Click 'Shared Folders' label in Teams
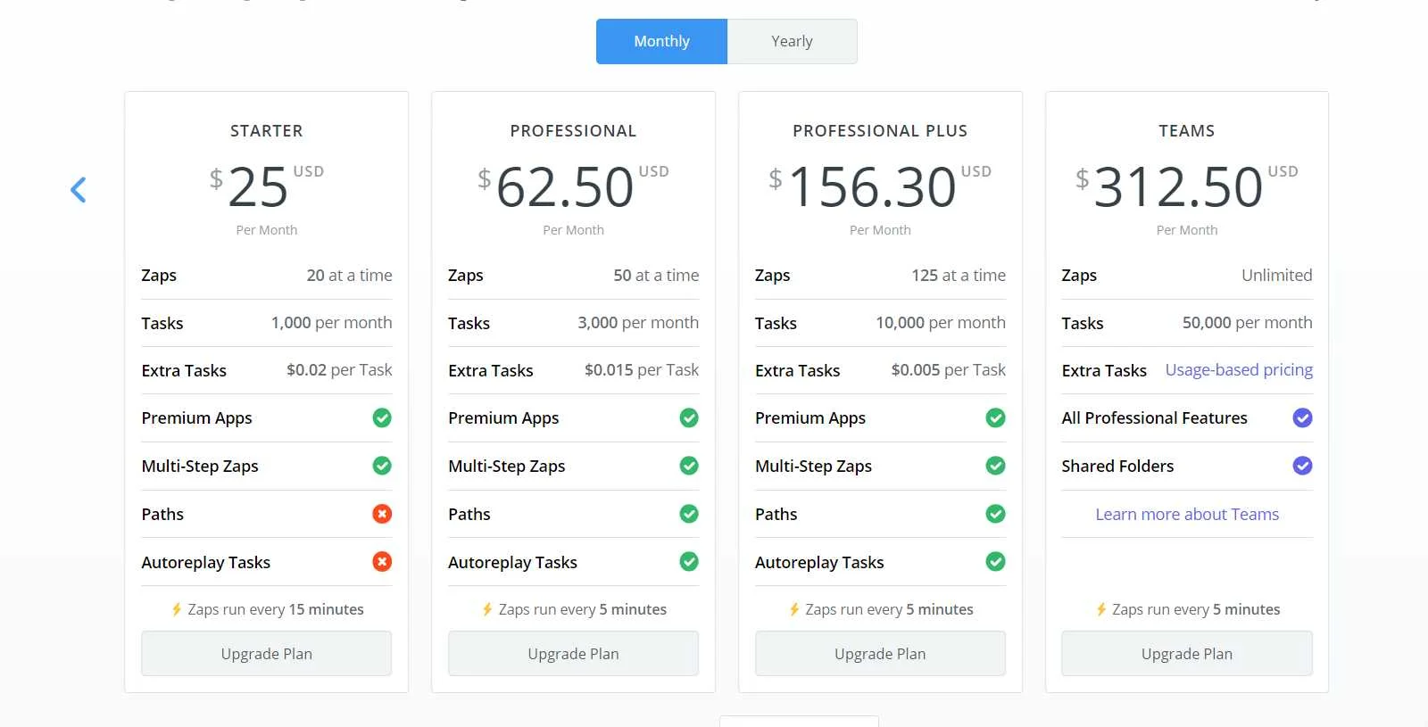The height and width of the screenshot is (727, 1428). pyautogui.click(x=1117, y=466)
